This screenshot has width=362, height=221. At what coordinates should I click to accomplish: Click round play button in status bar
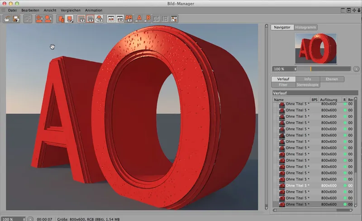(30, 219)
